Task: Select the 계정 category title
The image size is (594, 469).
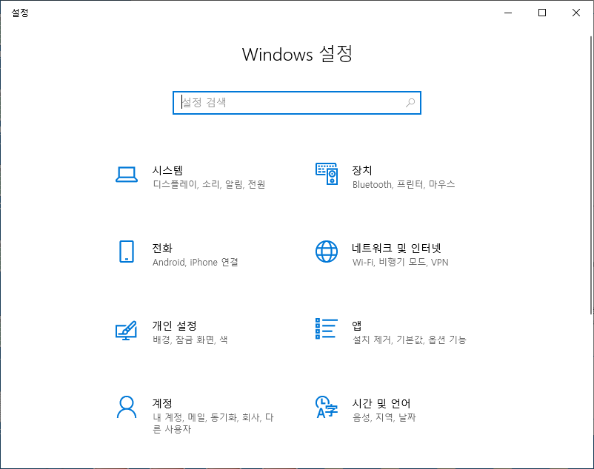Action: [162, 403]
